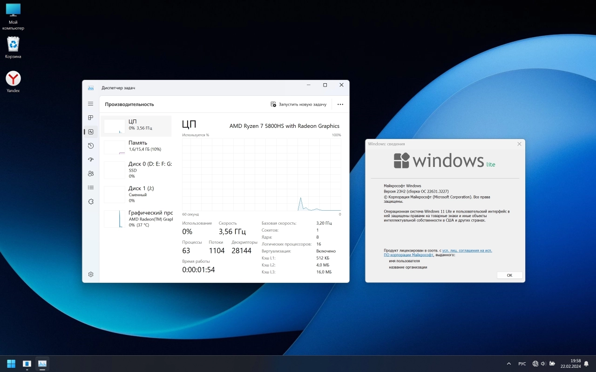Click Логических процессоров value 16

pyautogui.click(x=318, y=244)
